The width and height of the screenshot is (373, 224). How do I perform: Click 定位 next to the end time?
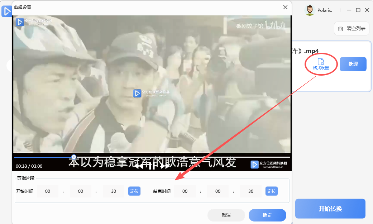pyautogui.click(x=271, y=191)
